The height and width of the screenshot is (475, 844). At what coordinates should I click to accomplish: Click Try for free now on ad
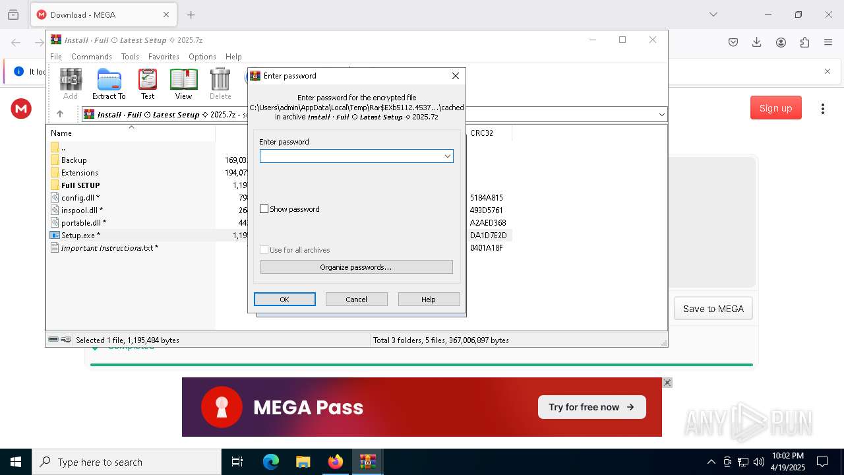(591, 407)
